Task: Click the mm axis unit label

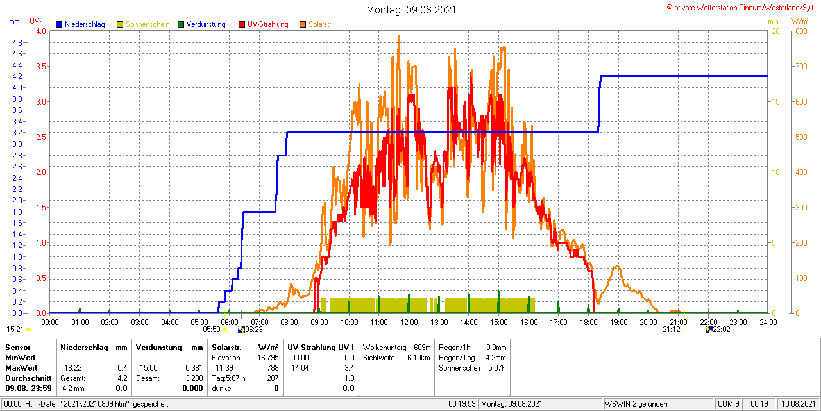Action: click(14, 21)
